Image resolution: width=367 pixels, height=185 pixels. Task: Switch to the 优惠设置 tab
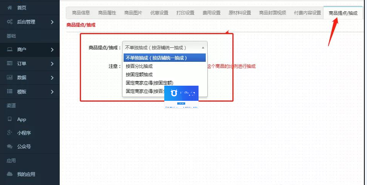point(159,13)
